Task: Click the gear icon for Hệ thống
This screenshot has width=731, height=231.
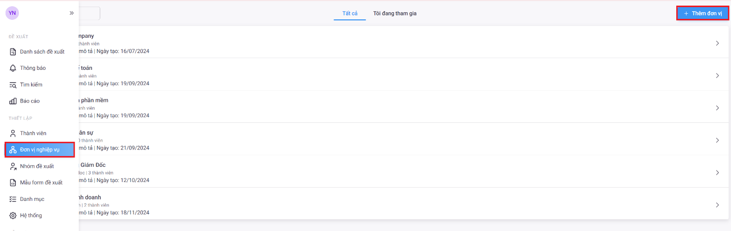Action: tap(13, 215)
